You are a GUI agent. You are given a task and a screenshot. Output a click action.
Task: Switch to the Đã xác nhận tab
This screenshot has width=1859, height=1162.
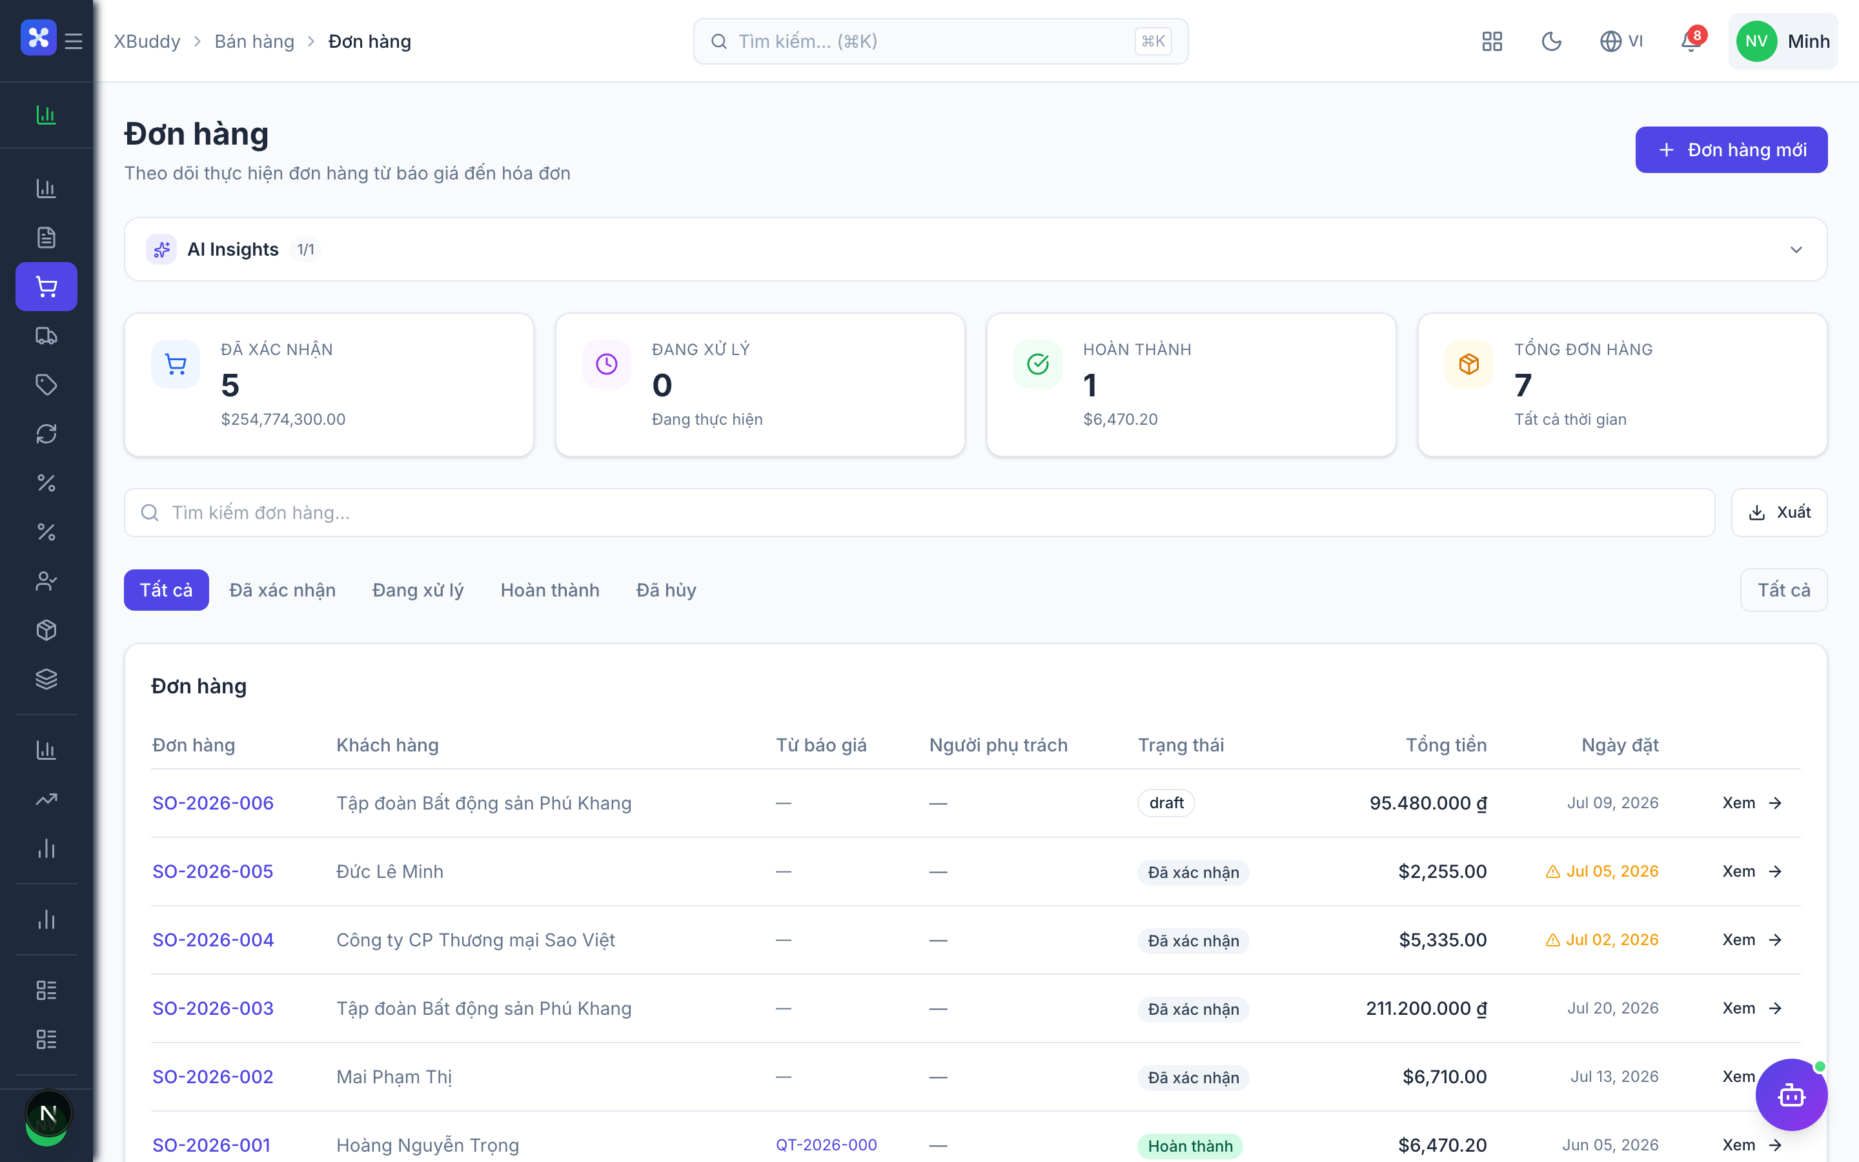(x=282, y=589)
